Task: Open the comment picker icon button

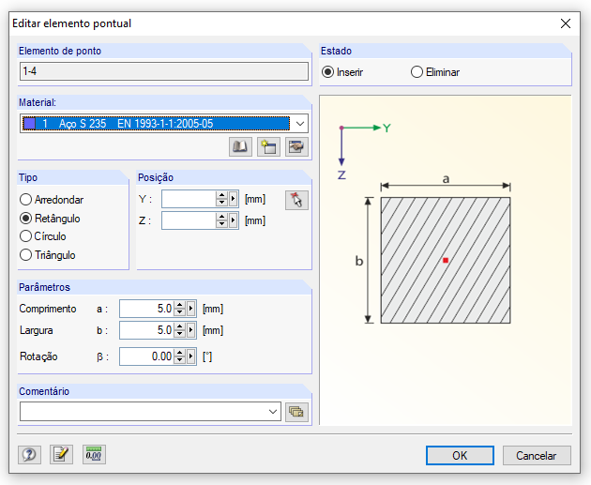Action: coord(296,412)
